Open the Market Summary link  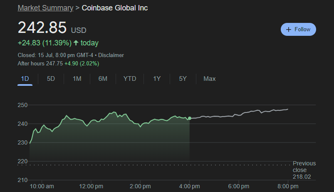44,8
